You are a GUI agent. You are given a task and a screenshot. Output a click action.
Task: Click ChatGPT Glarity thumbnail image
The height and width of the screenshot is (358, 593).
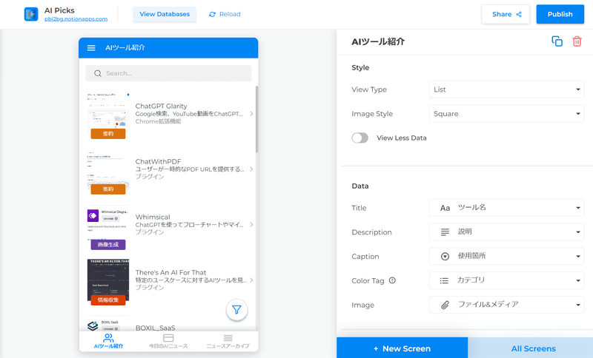click(108, 114)
